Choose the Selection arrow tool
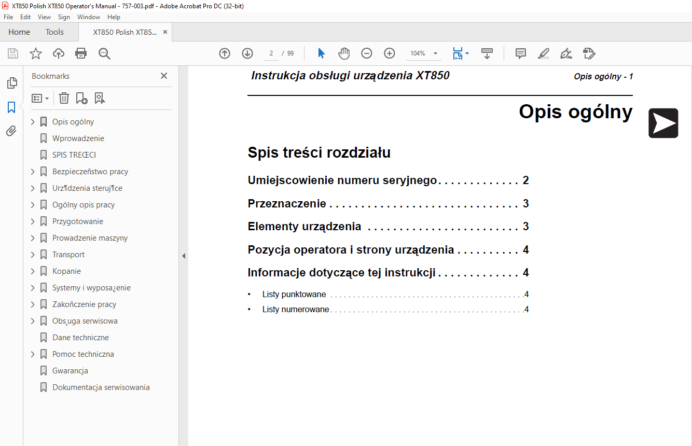 point(321,53)
